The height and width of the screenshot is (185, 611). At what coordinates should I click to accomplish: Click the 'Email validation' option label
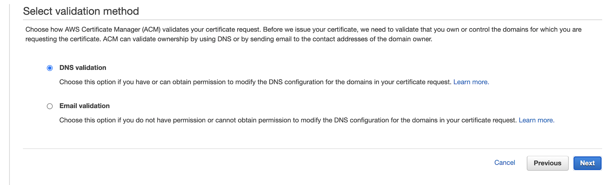click(84, 106)
